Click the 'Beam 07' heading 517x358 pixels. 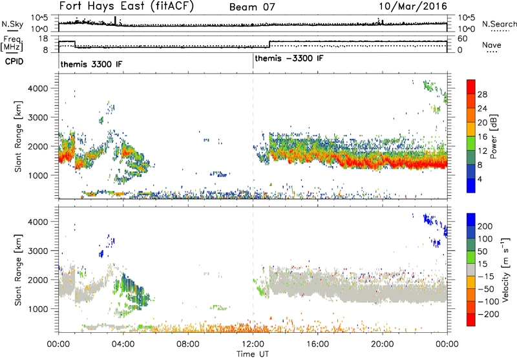(252, 7)
